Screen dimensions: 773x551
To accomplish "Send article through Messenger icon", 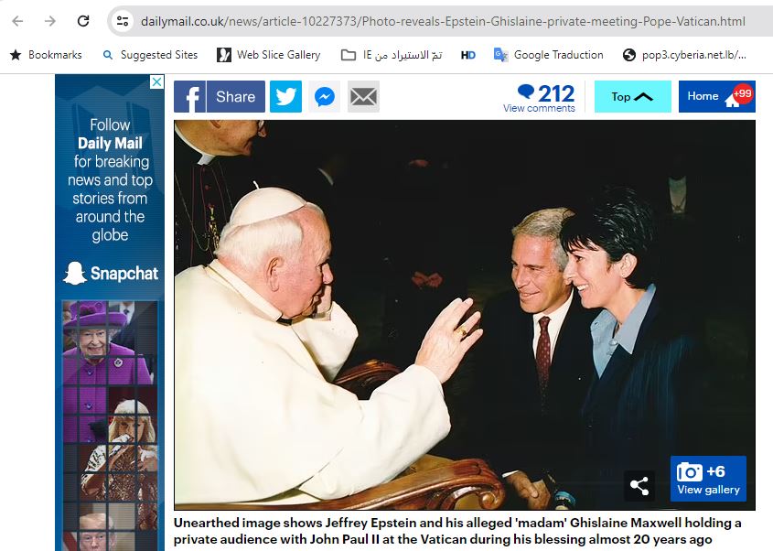I will point(325,96).
